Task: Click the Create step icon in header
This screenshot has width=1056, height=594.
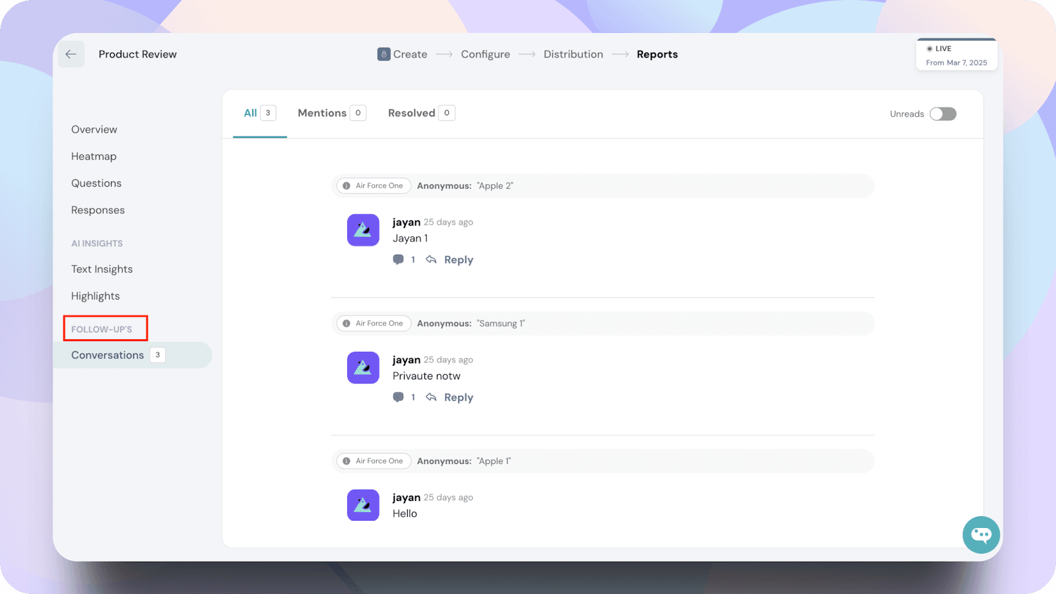Action: pyautogui.click(x=383, y=54)
